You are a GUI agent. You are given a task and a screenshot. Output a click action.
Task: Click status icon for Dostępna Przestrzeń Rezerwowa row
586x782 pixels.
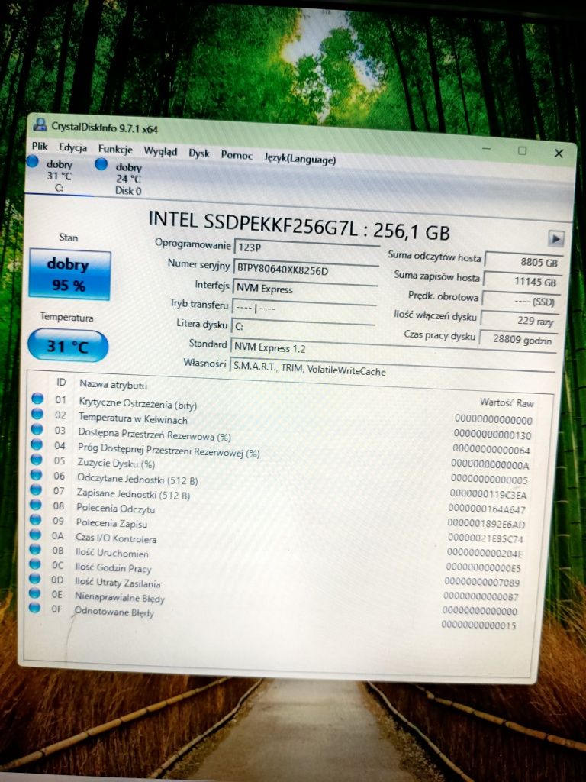click(x=37, y=429)
